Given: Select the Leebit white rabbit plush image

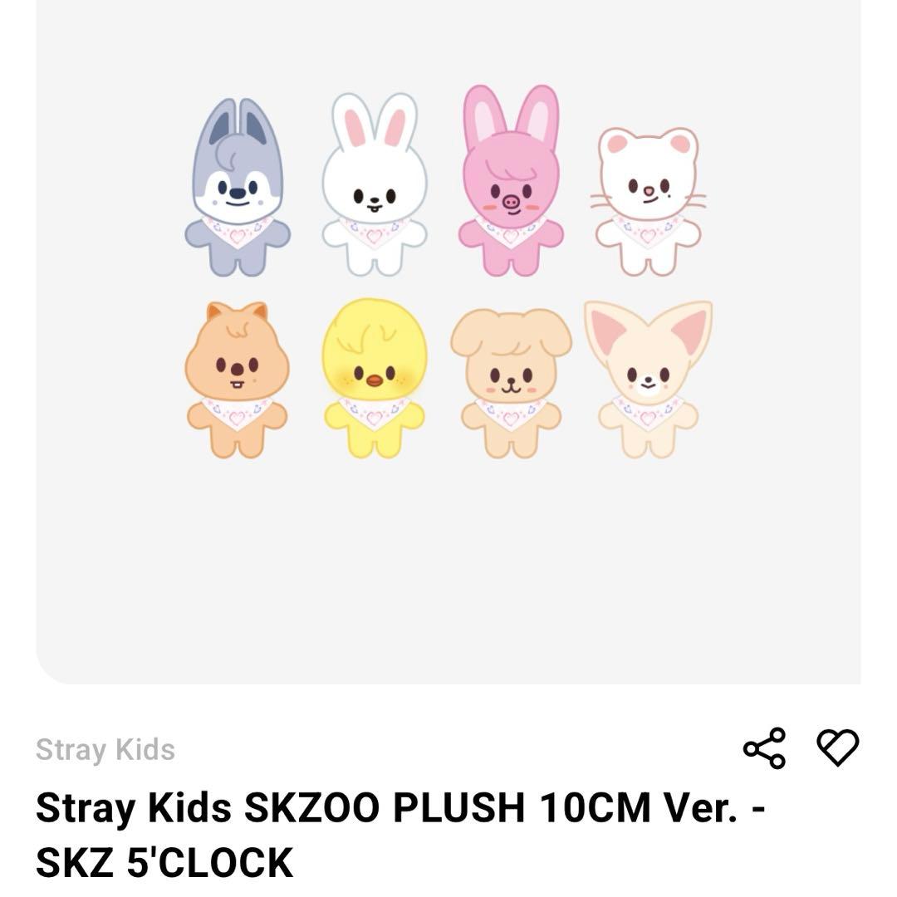Looking at the screenshot, I should (372, 183).
